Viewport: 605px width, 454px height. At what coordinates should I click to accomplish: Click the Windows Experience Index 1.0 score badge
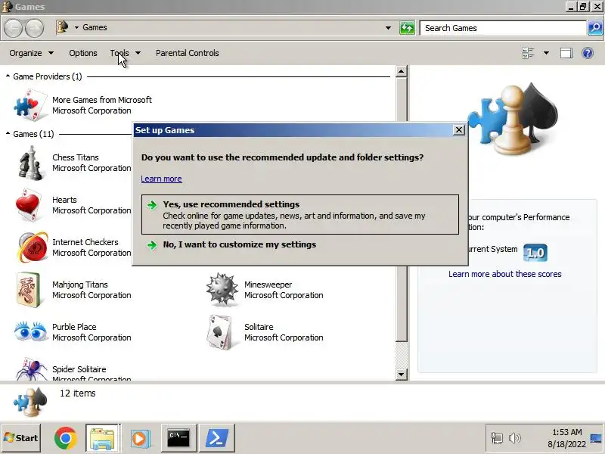click(535, 253)
